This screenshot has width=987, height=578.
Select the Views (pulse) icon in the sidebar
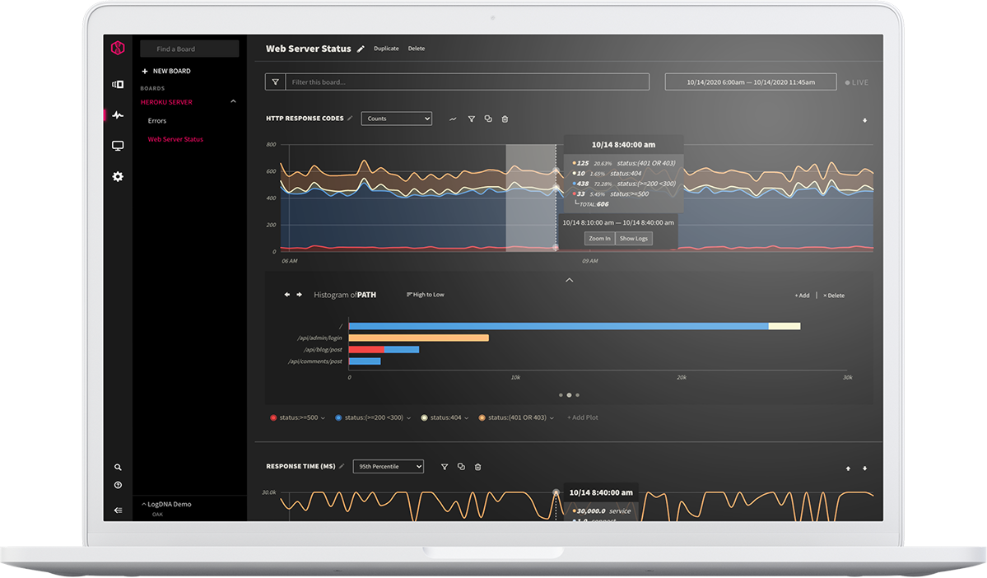click(x=117, y=114)
